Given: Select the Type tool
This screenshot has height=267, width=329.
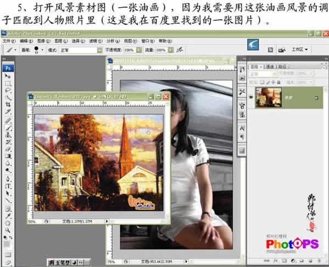Looking at the screenshot, I should pyautogui.click(x=8, y=186).
